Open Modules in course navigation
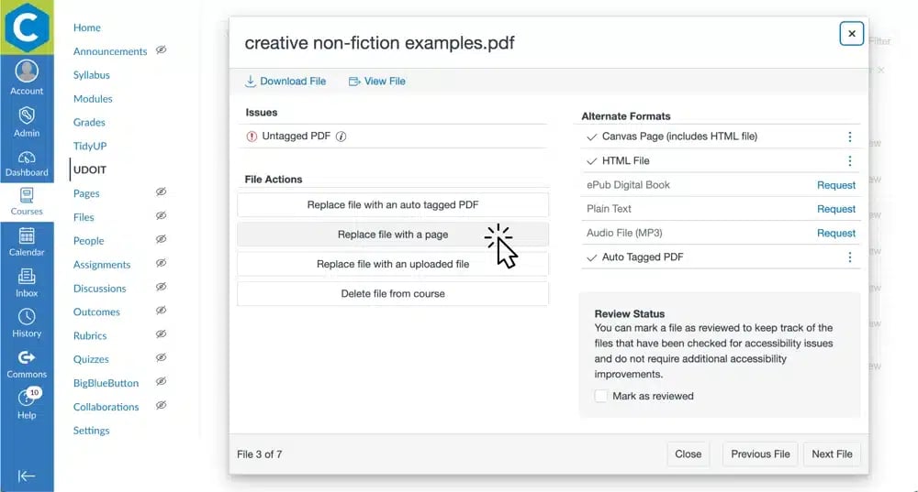 [x=93, y=99]
